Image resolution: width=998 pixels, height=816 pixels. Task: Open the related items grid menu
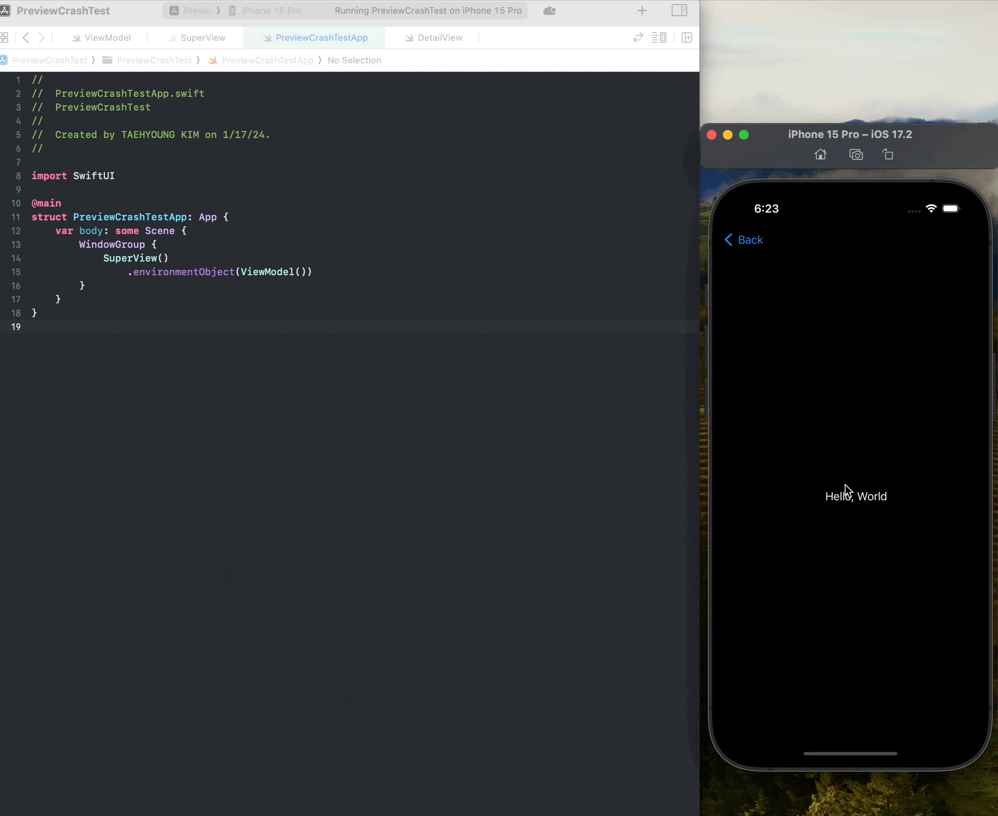5,38
